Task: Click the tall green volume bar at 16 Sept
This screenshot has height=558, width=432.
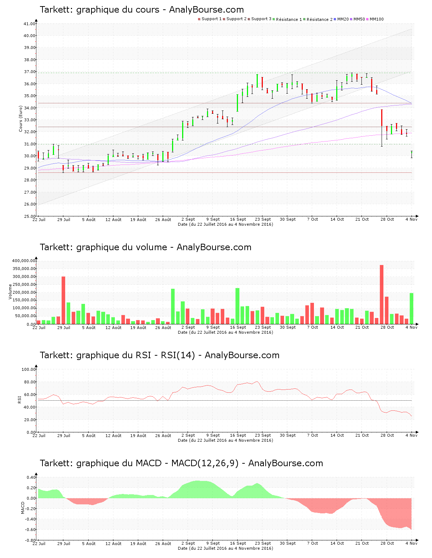Action: pos(237,306)
